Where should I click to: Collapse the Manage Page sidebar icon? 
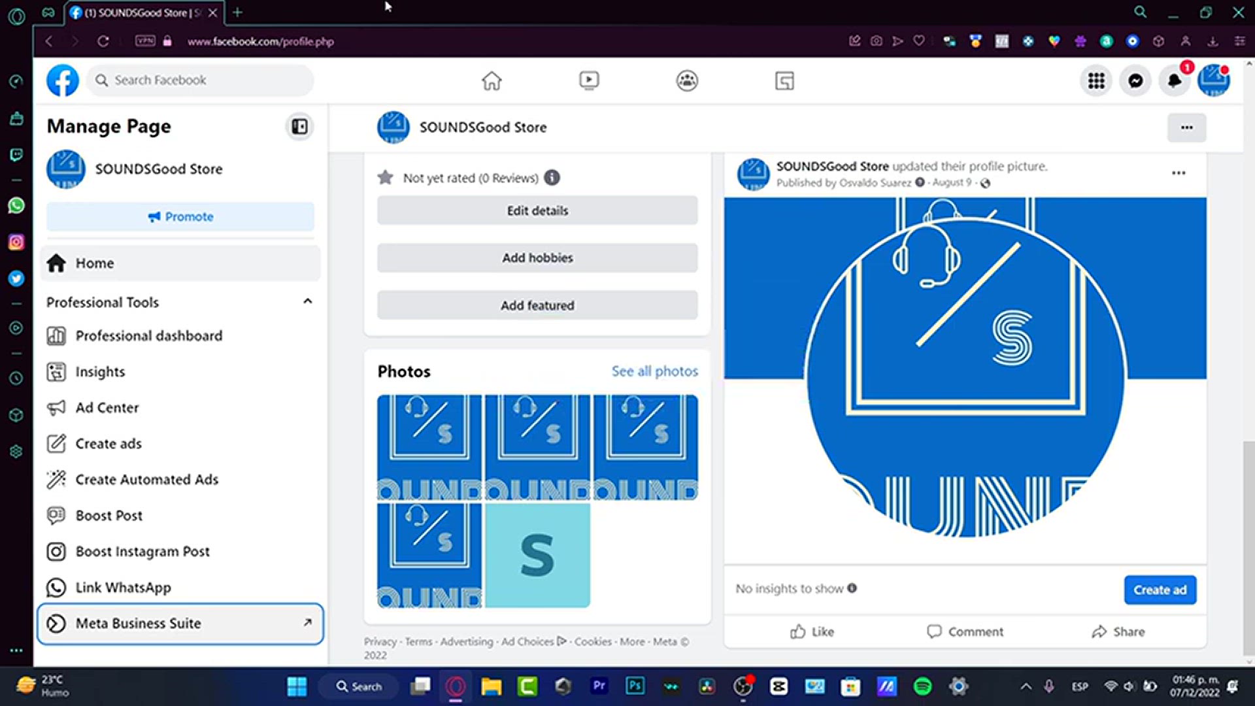(x=299, y=126)
